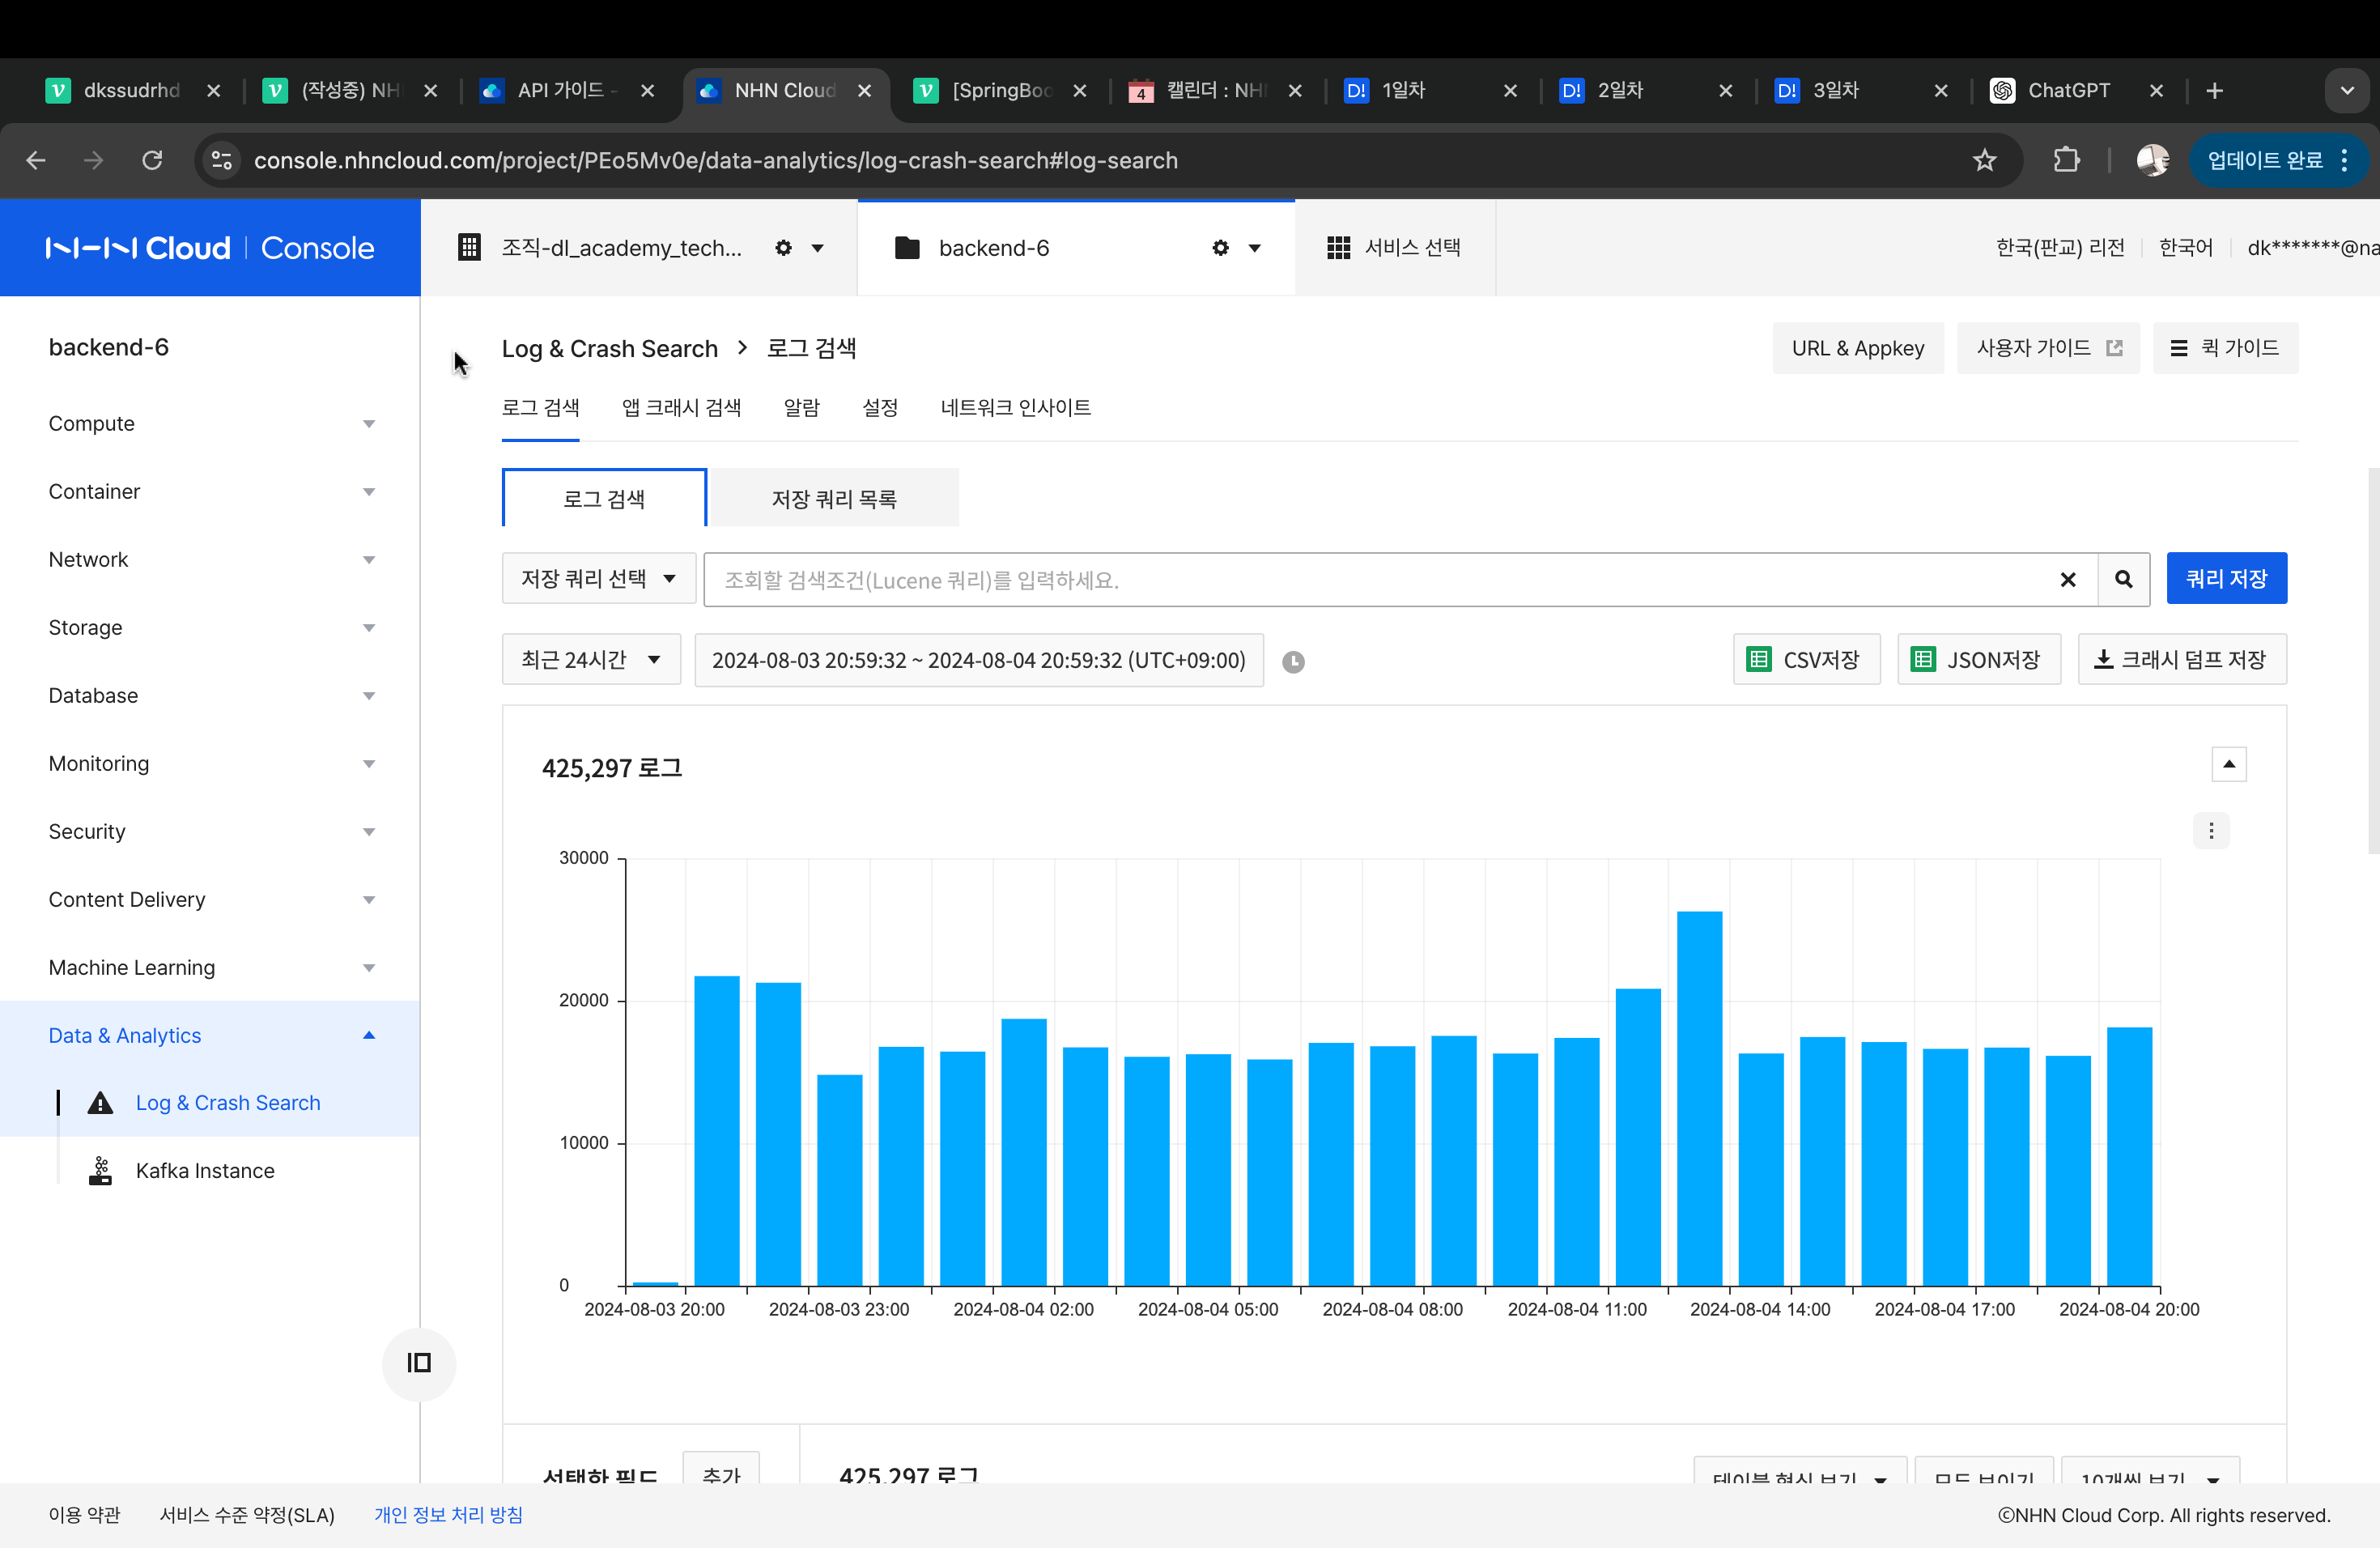Click the clock icon beside date range
2380x1548 pixels.
(1293, 661)
